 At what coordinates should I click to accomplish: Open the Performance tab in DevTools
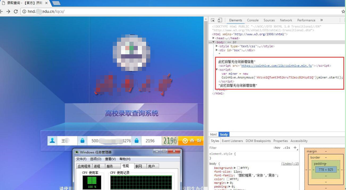(306, 20)
